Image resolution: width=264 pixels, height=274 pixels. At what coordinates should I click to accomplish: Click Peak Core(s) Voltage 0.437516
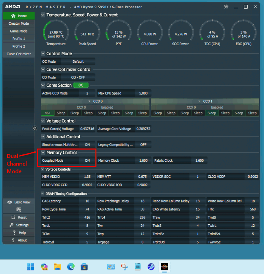(x=87, y=129)
